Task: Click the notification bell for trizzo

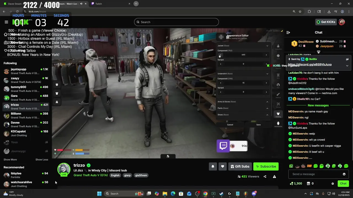Action: coord(213,166)
